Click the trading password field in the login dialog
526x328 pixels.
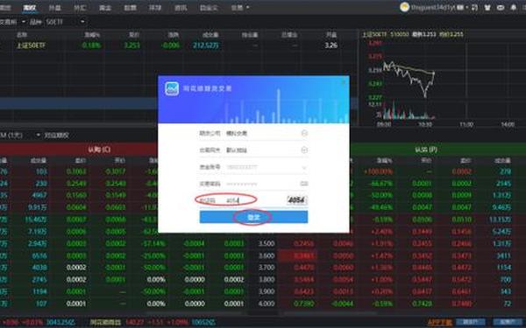click(x=261, y=184)
